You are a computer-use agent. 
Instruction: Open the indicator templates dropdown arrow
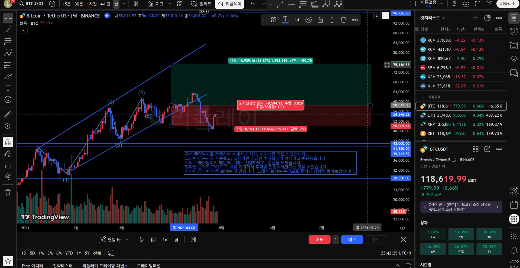(x=170, y=4)
